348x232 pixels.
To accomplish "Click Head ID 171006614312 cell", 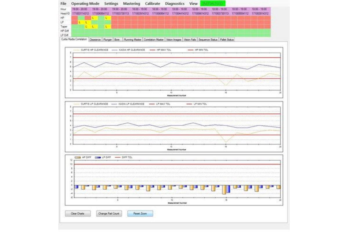I will (200, 13).
